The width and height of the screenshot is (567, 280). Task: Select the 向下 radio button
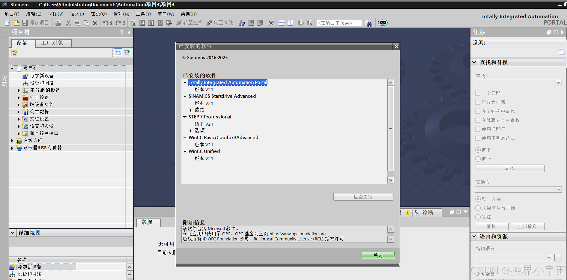point(478,150)
